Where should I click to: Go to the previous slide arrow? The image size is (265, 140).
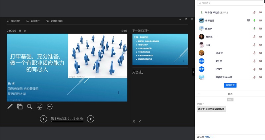click(x=43, y=119)
